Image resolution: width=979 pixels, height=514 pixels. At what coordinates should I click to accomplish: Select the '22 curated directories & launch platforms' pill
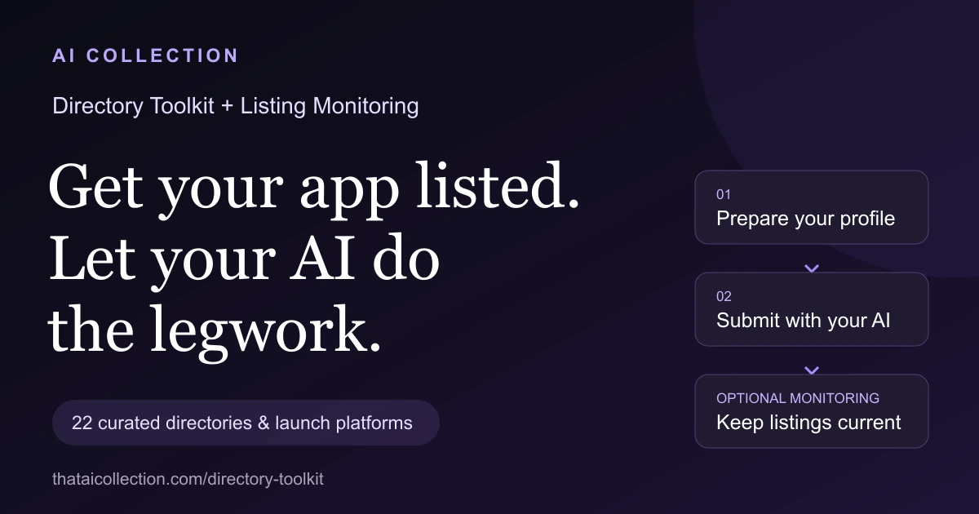246,423
